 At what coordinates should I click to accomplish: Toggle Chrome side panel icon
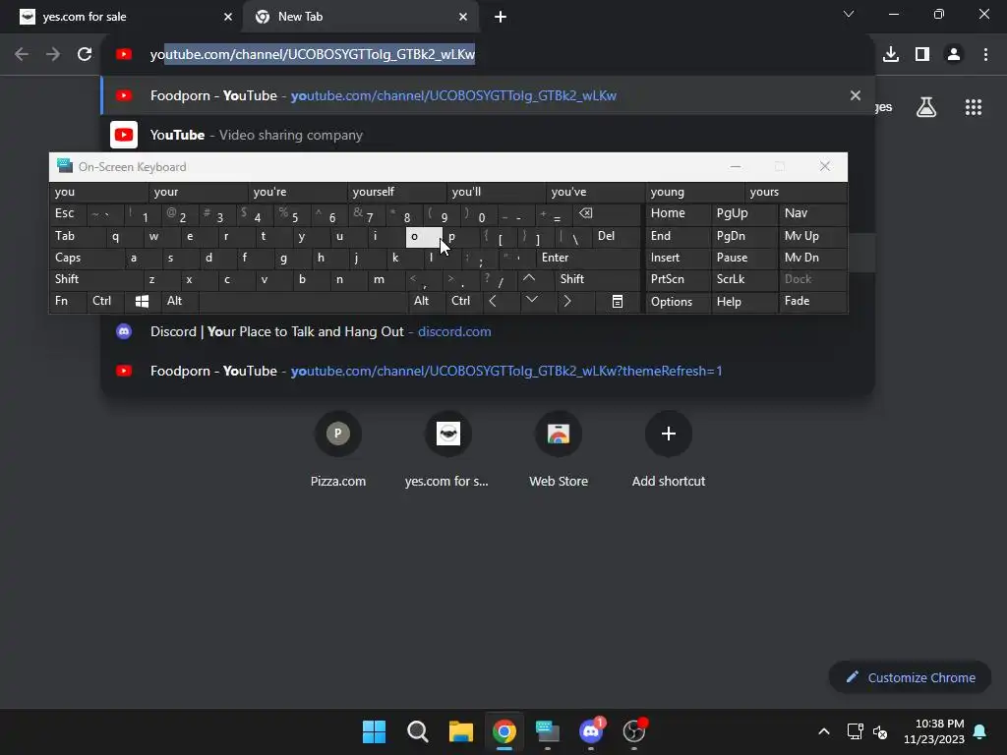click(922, 55)
